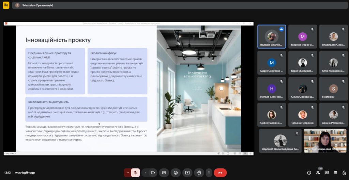Select Марина Ігорівна participant tile
349x180 pixels.
point(302,37)
